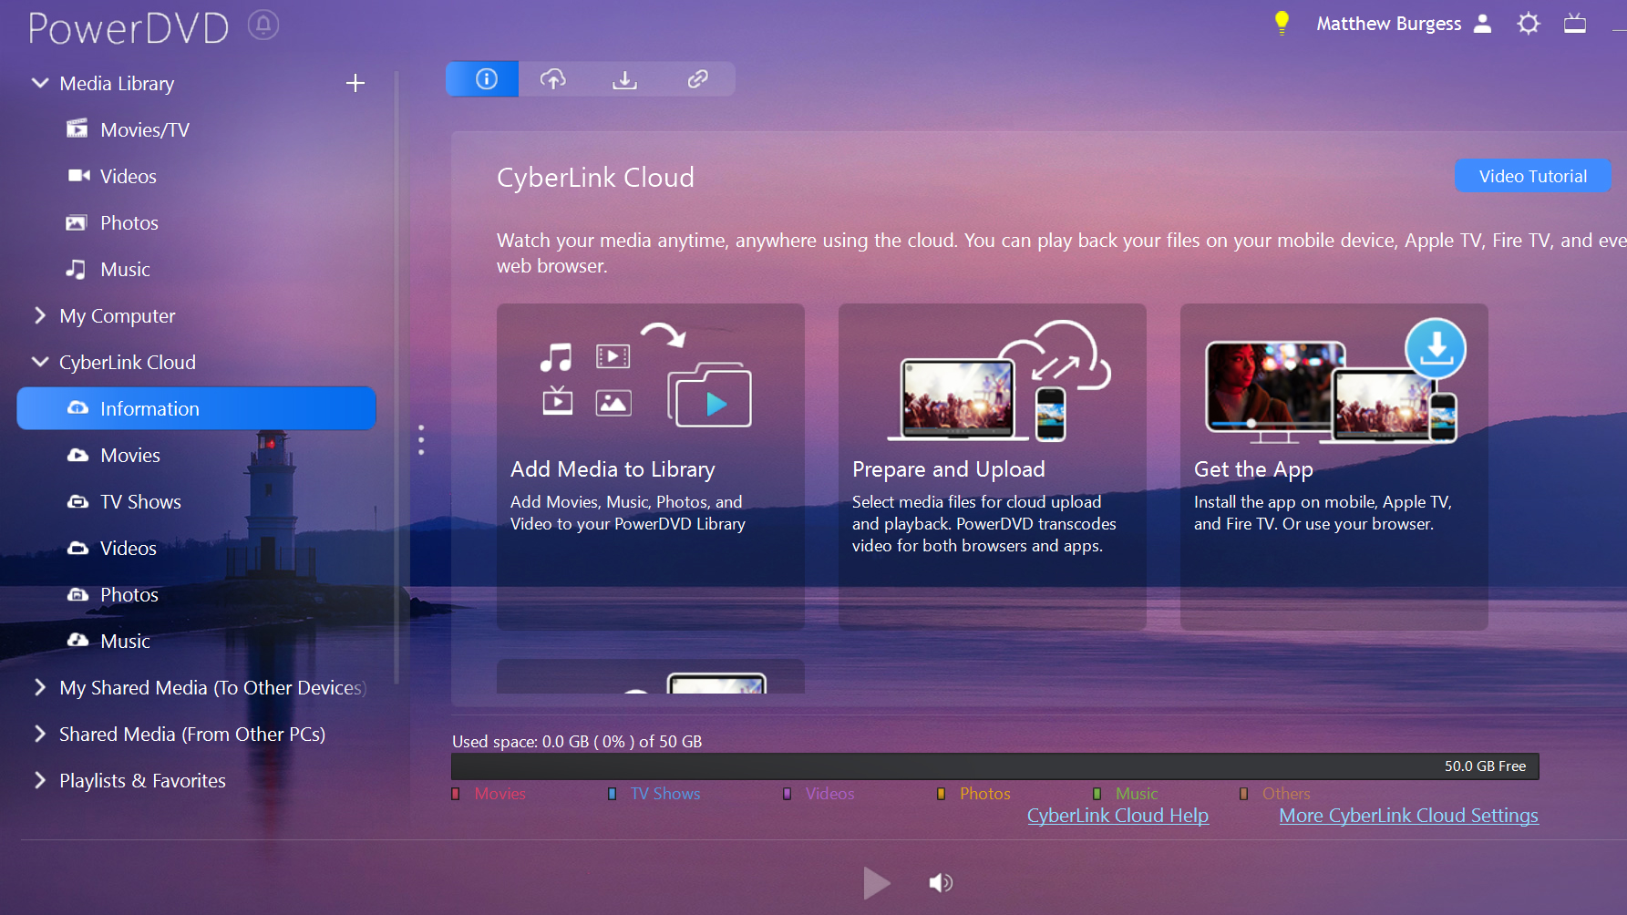Click the Get the App card
Screen dimensions: 1627x915
[1334, 467]
